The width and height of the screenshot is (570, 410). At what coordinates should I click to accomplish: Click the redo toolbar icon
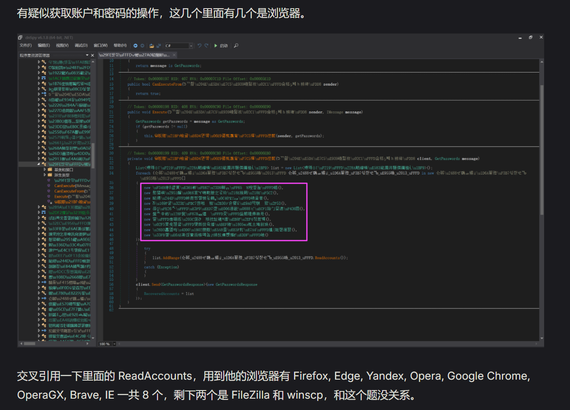coord(206,46)
